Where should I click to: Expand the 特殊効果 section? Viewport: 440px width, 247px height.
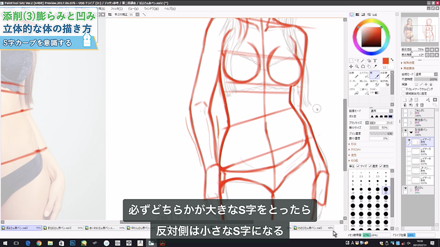408,63
